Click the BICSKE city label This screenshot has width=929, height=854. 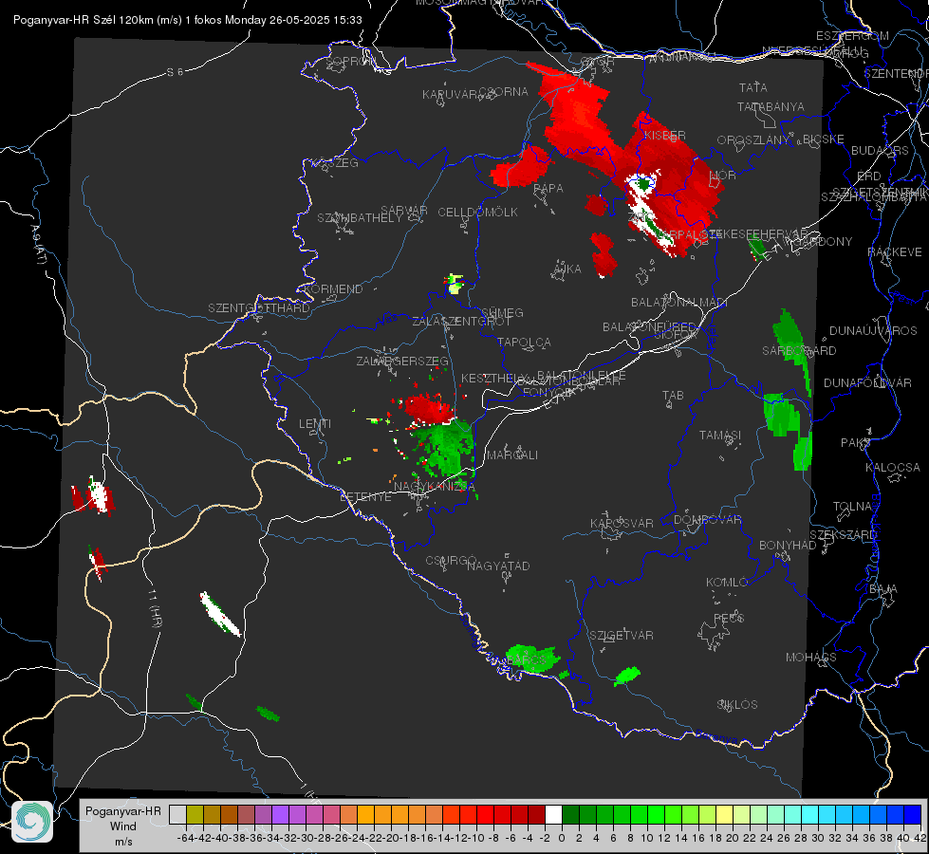click(x=824, y=139)
